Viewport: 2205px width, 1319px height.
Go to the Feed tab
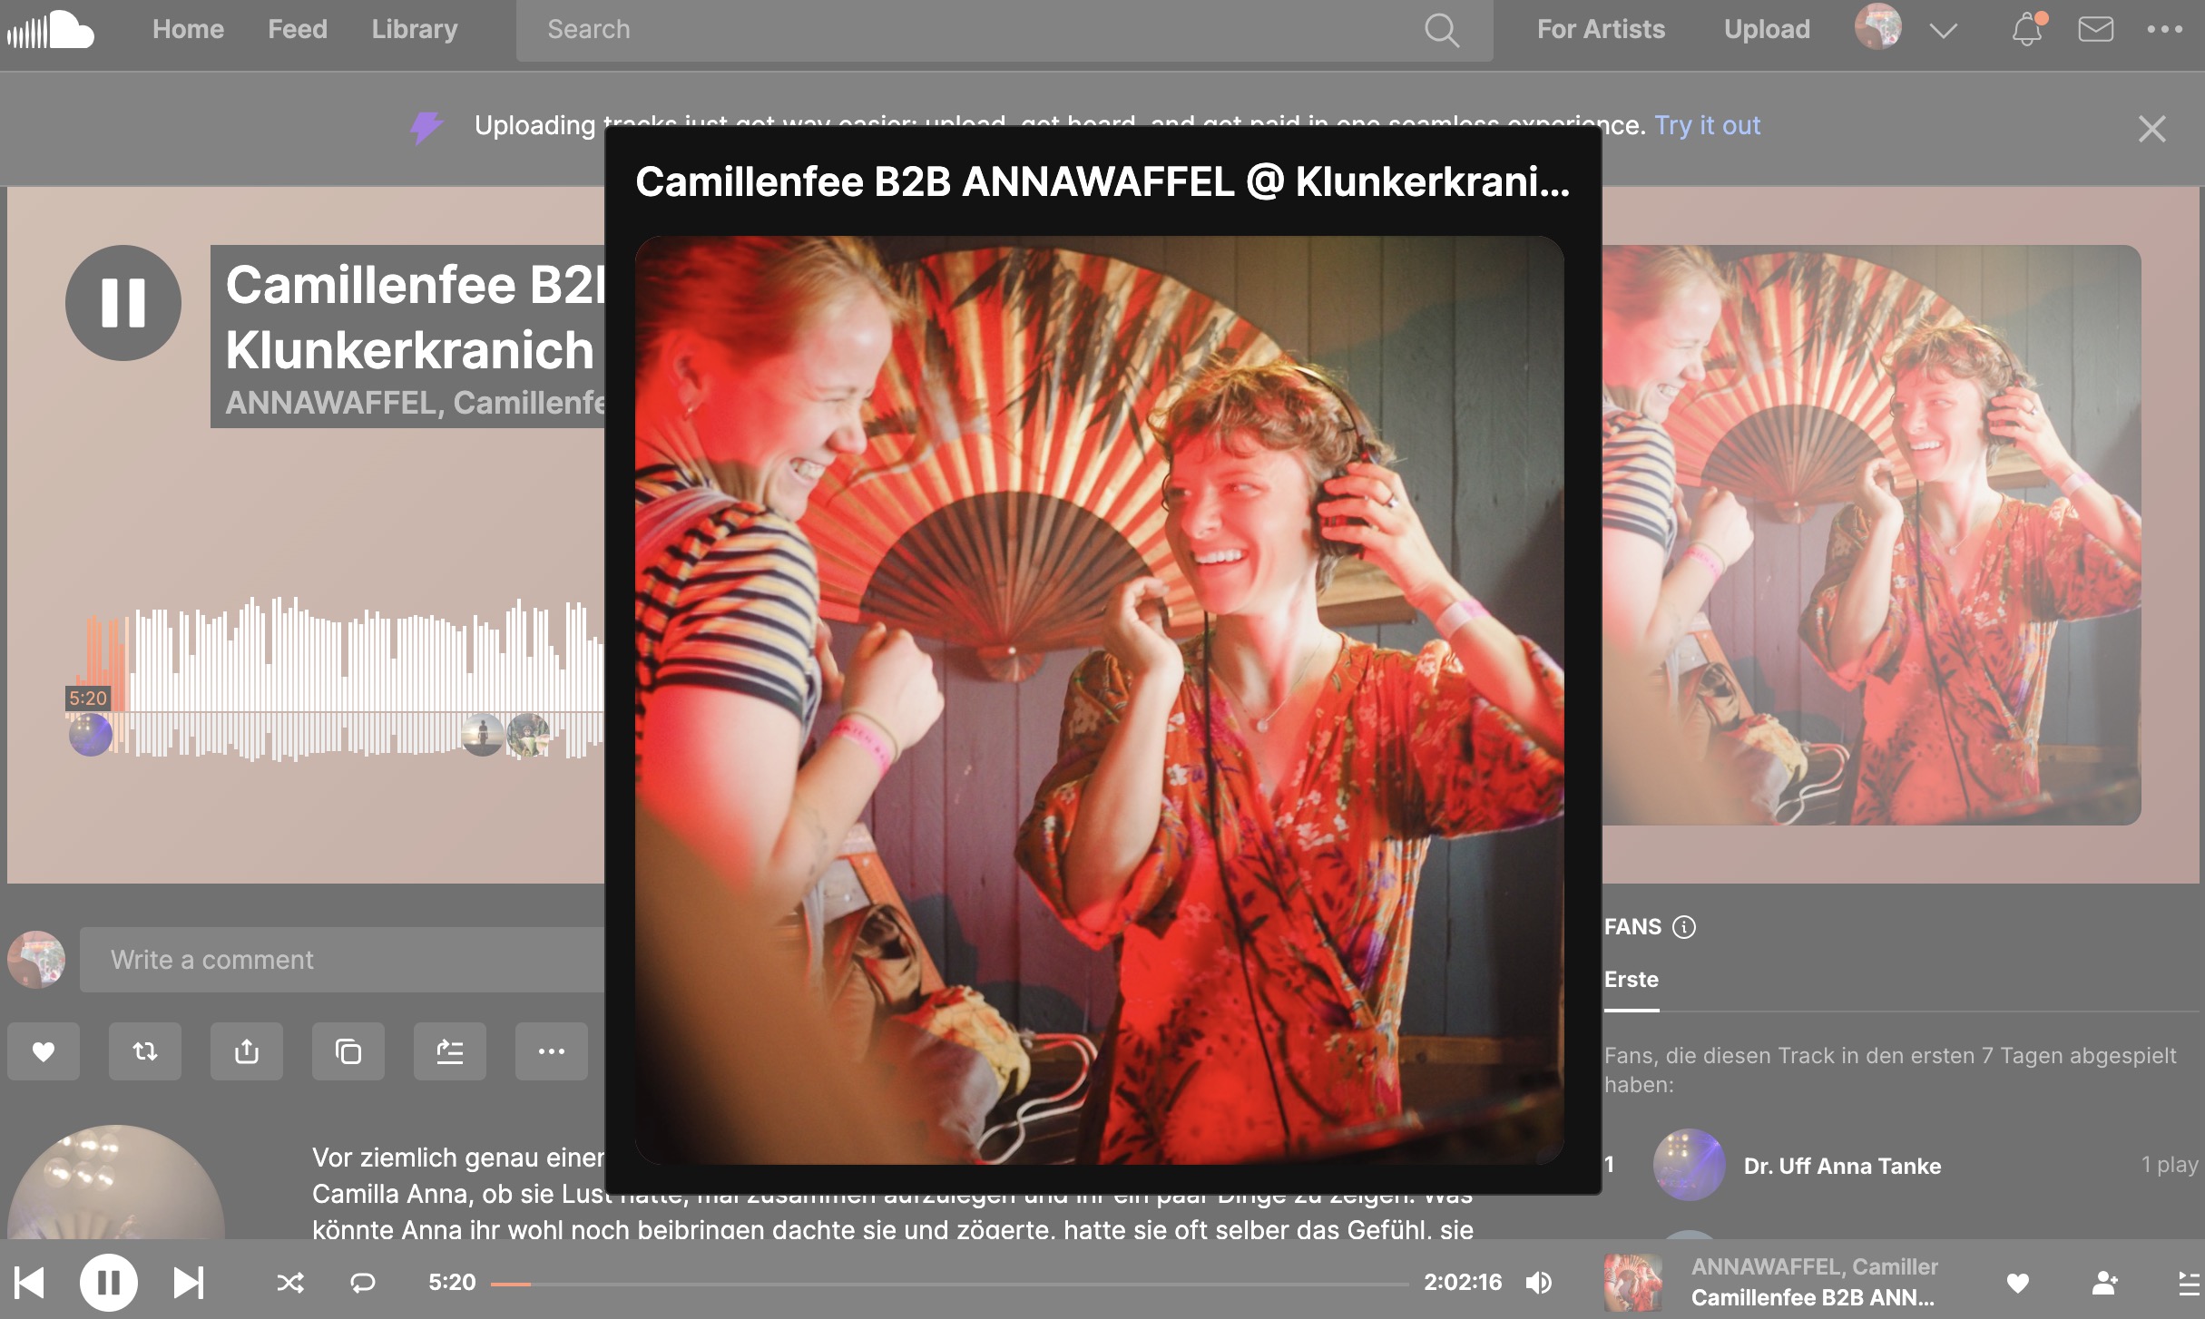298,29
